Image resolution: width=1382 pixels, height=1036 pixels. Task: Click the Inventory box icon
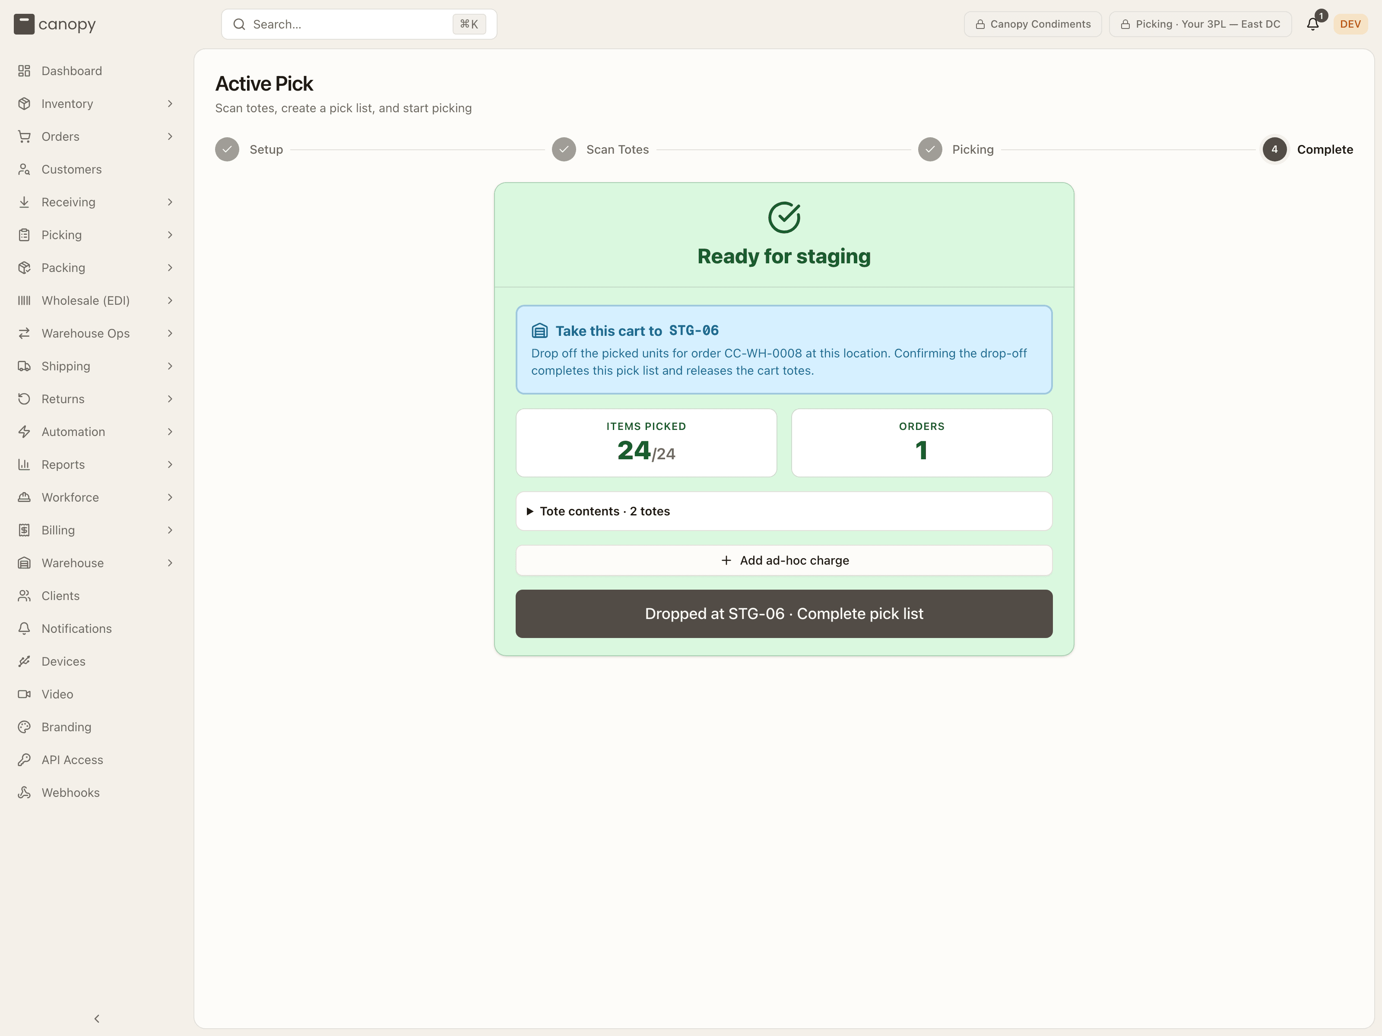click(x=24, y=104)
